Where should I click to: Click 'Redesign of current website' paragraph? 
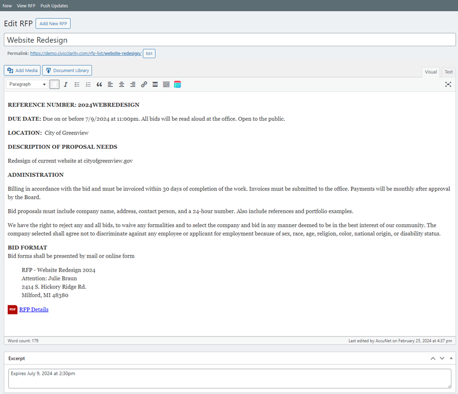point(70,161)
